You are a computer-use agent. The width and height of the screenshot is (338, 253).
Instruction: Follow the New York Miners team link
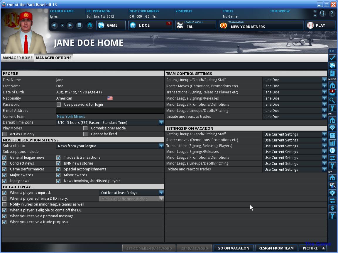(x=71, y=116)
